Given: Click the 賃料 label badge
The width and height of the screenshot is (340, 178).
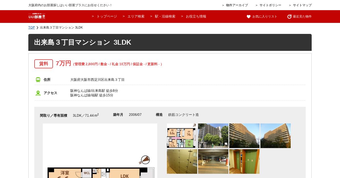Looking at the screenshot, I should tap(44, 64).
